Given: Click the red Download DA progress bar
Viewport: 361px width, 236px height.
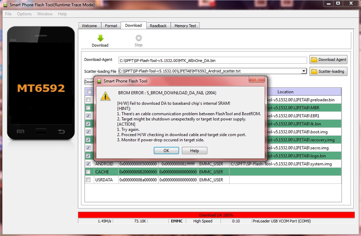Looking at the screenshot, I should 216,215.
